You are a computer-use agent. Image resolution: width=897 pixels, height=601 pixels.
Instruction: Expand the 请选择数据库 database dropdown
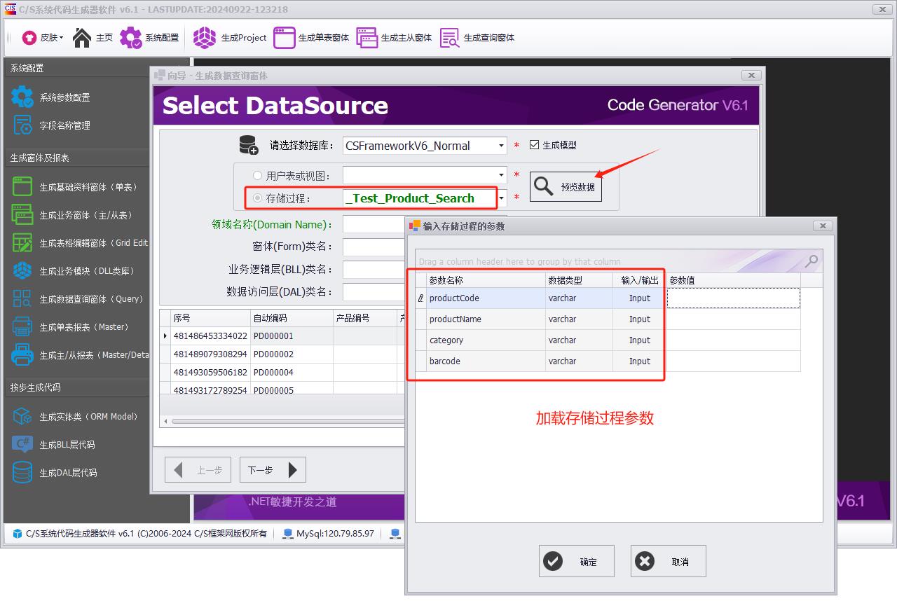tap(501, 146)
